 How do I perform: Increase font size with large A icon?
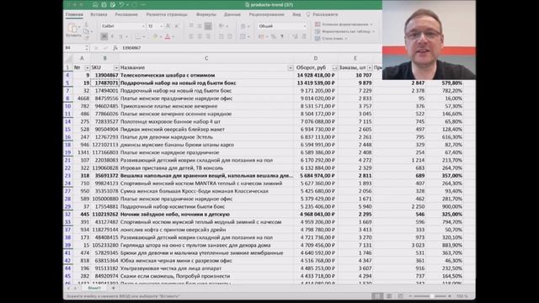[x=168, y=26]
